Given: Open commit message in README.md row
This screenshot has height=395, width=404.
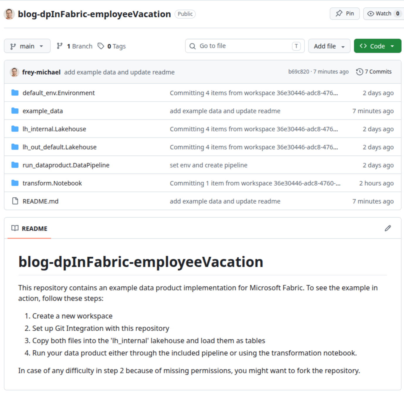Looking at the screenshot, I should pos(225,201).
